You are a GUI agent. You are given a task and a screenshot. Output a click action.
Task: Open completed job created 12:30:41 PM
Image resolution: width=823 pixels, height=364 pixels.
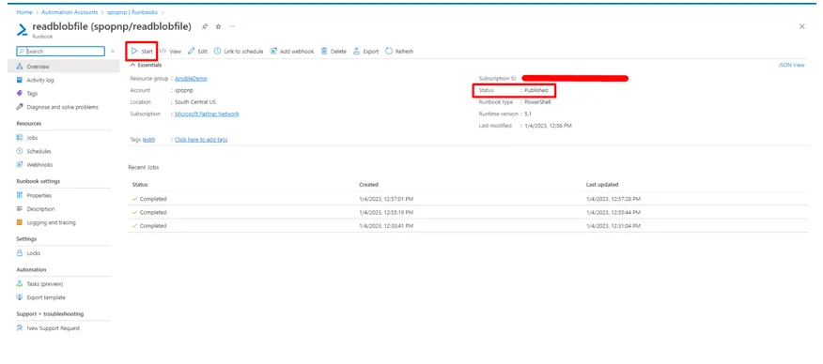pyautogui.click(x=468, y=226)
